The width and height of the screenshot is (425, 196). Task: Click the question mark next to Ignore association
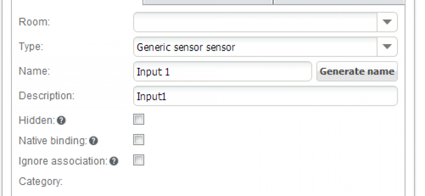tap(114, 161)
